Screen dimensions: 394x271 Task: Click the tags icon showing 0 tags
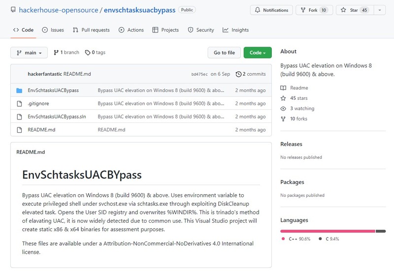point(88,53)
